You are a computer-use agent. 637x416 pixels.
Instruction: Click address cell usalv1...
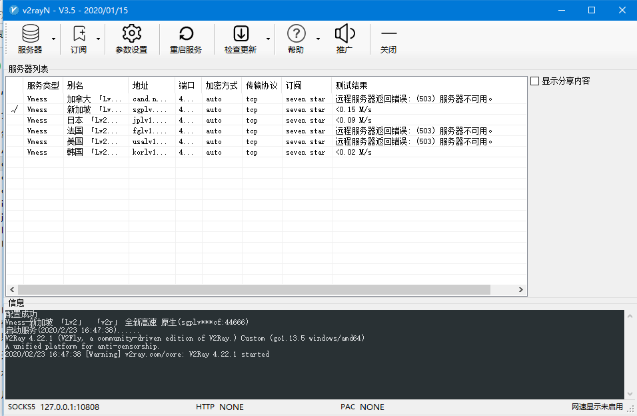coord(149,141)
